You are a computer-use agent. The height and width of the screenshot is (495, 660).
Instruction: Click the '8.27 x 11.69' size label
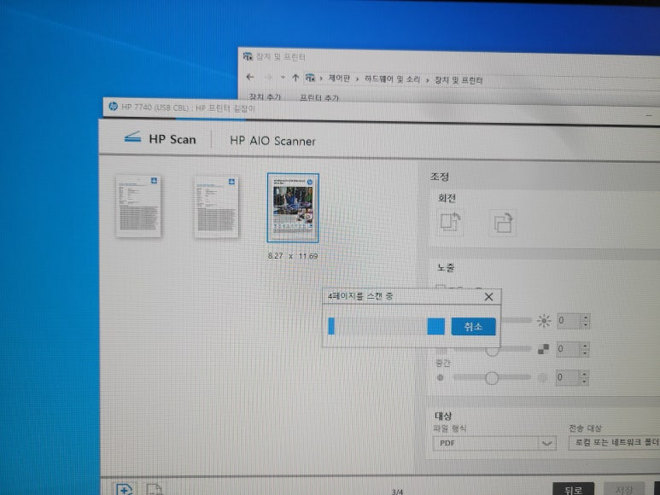(x=293, y=256)
